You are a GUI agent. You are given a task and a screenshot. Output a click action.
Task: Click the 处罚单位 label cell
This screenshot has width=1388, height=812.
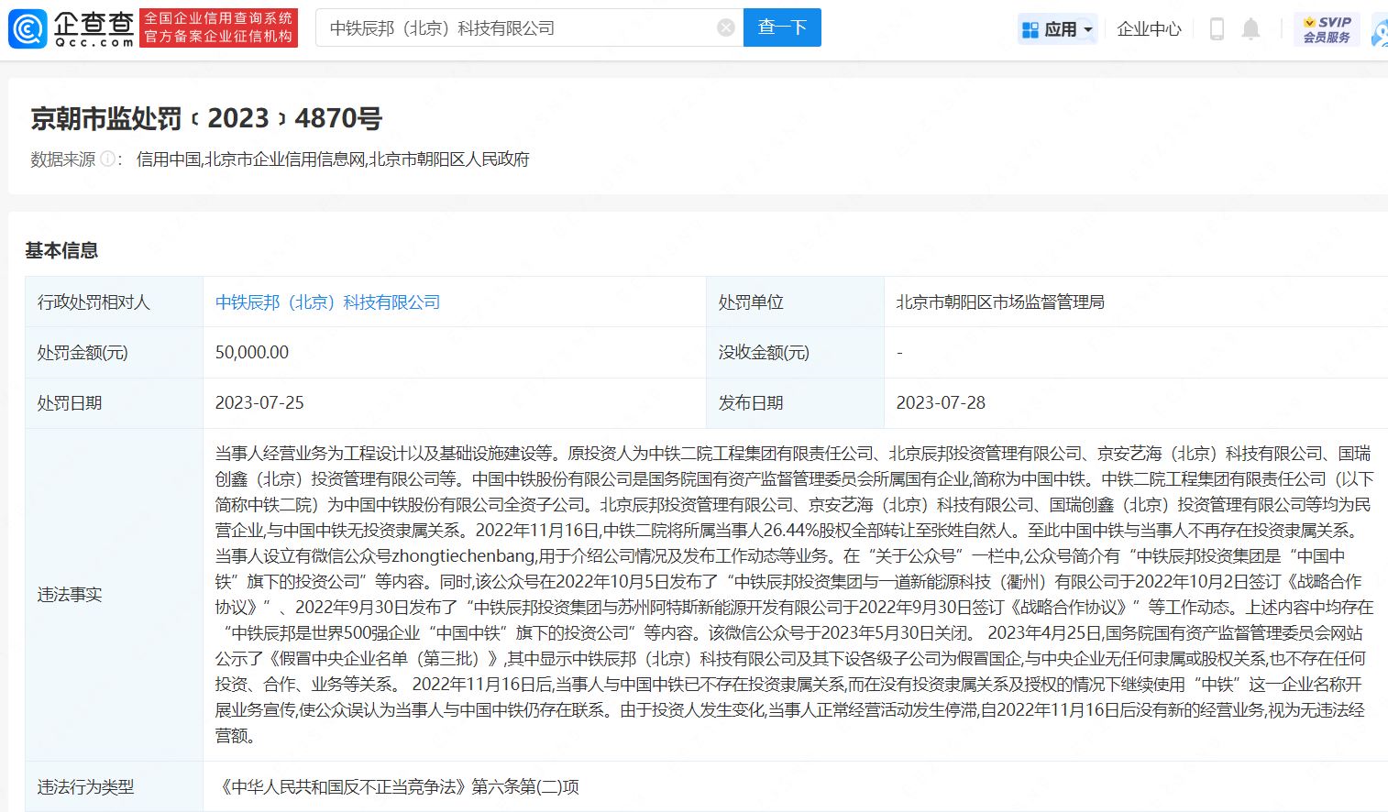[795, 302]
